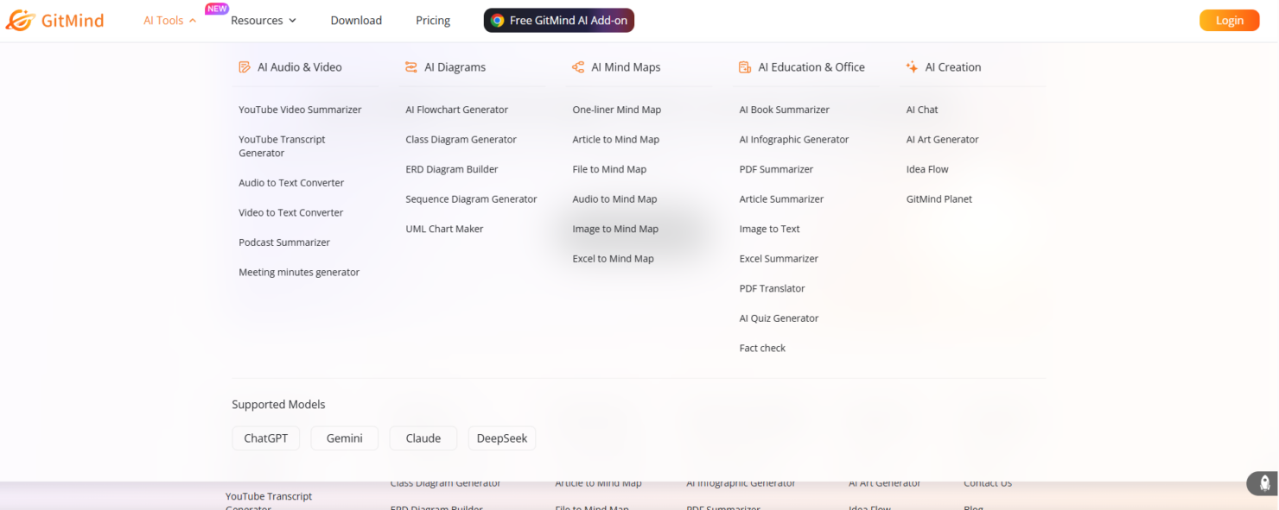Open GitMind Planet
Screen dimensions: 1279x510
pyautogui.click(x=939, y=199)
